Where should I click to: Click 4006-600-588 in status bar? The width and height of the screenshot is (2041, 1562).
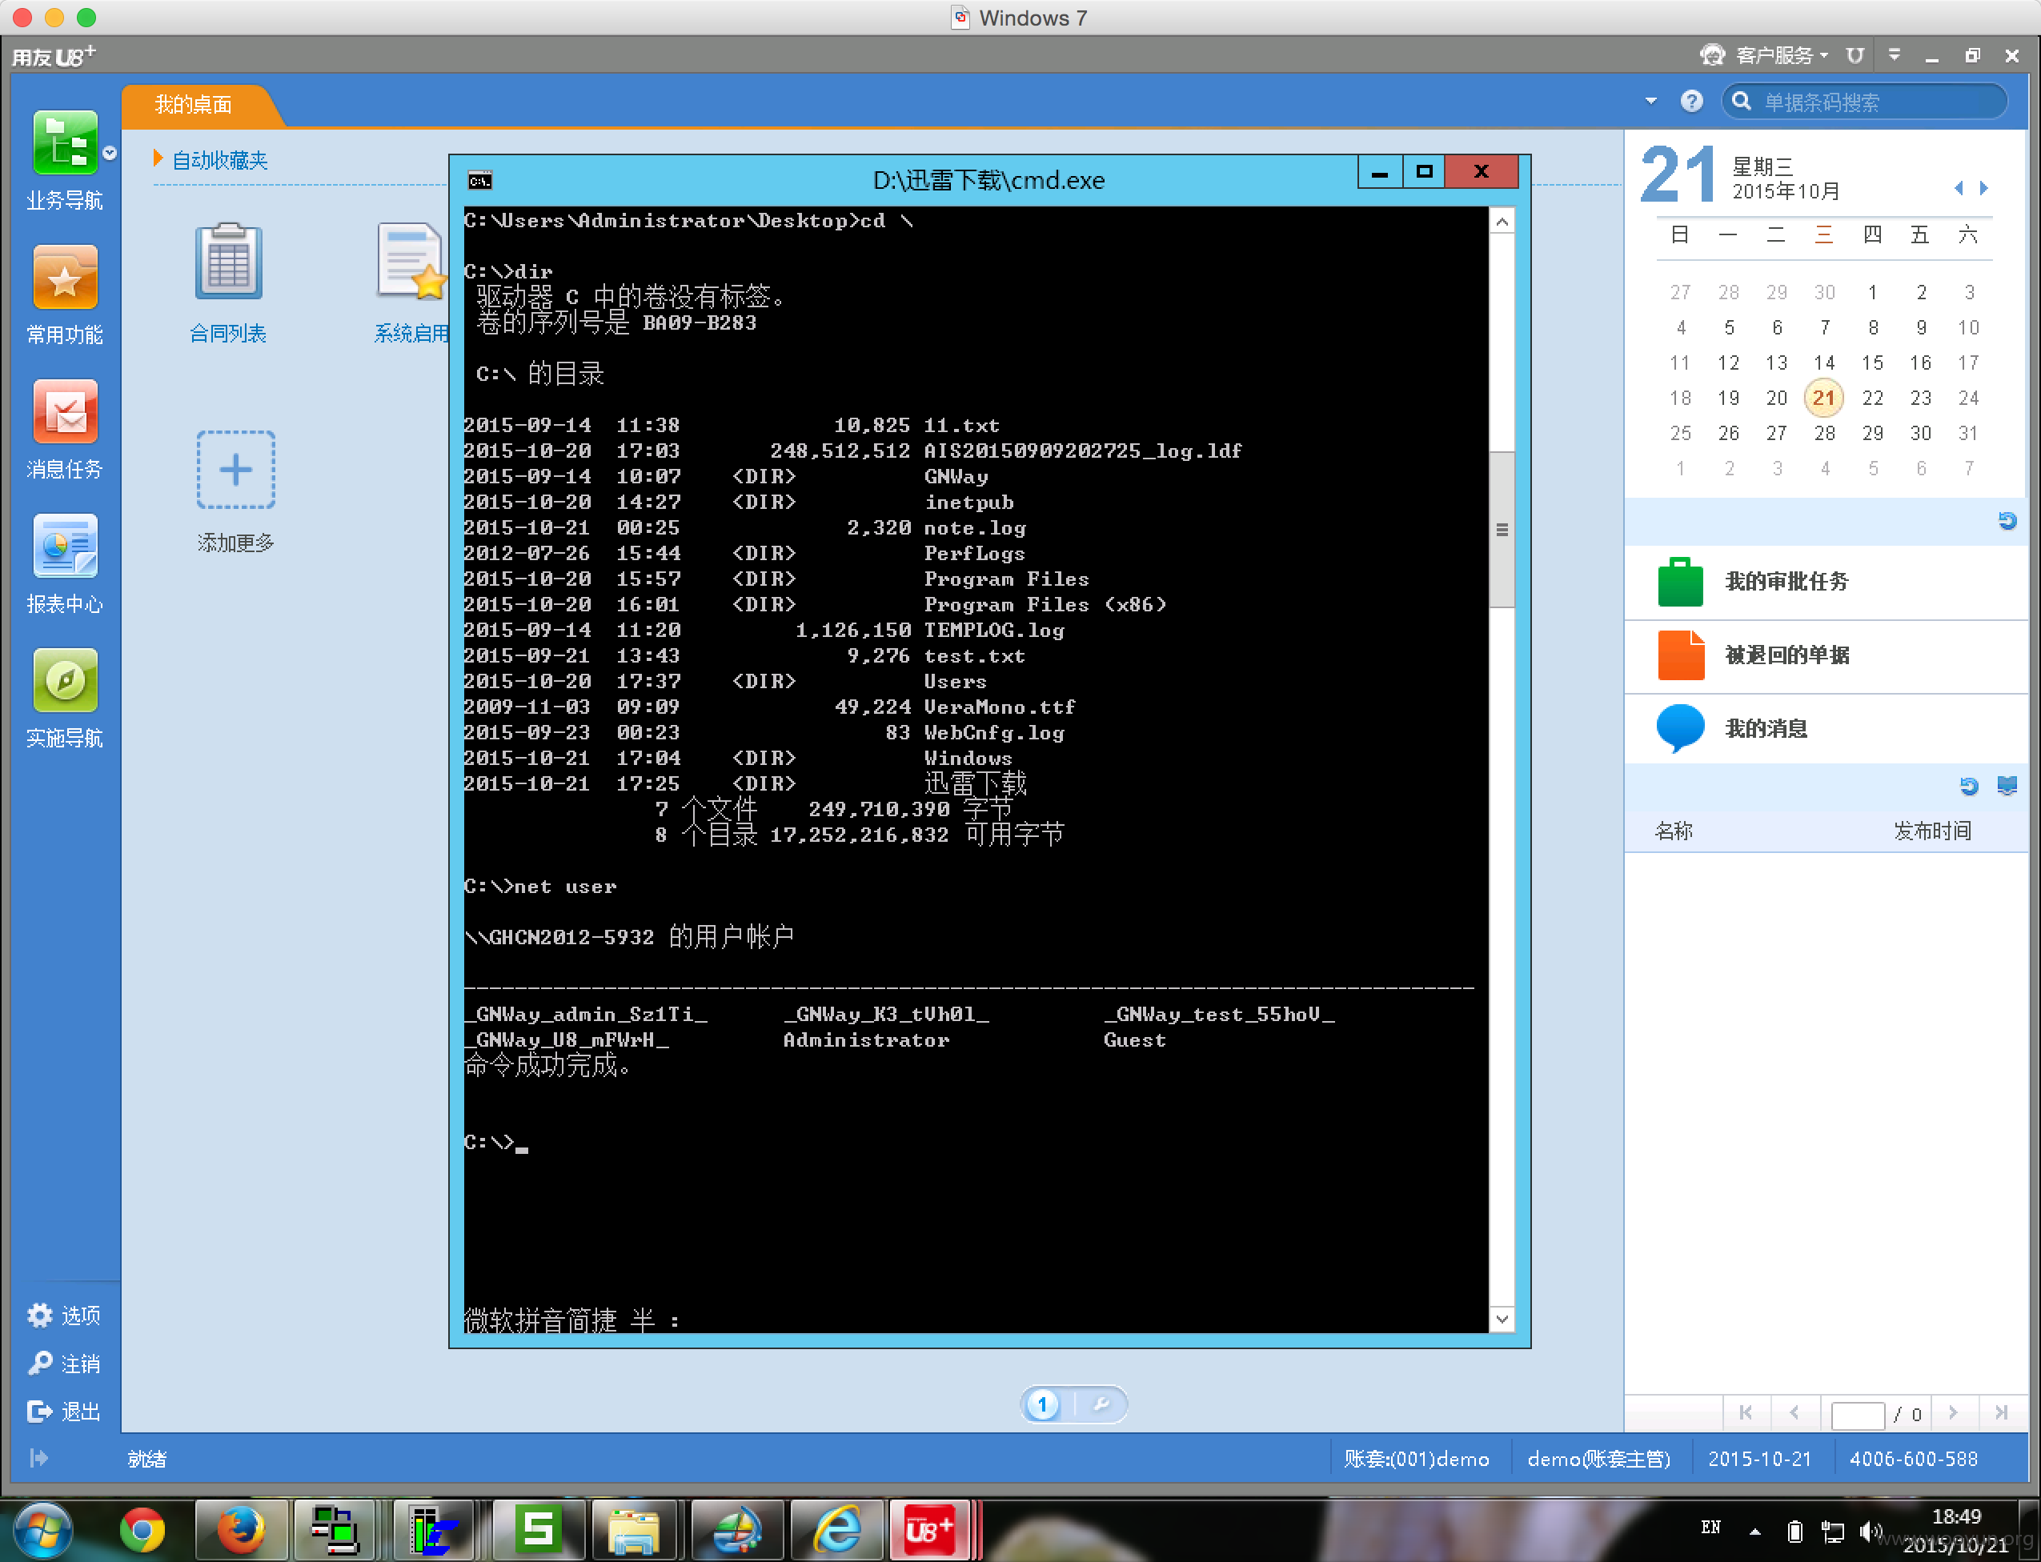click(x=1913, y=1459)
